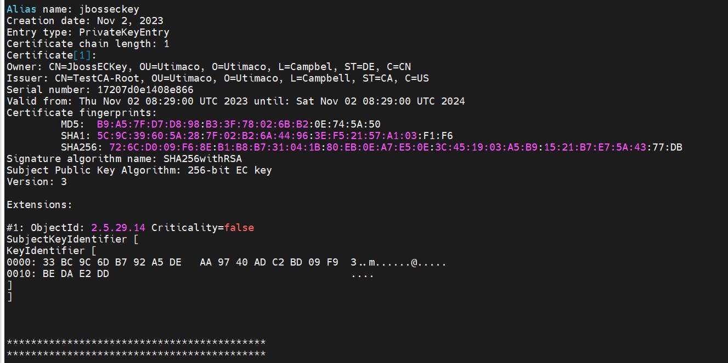Click the PrivateKeyEntry entry type text
Screen dimensions: 728x363
tap(124, 32)
